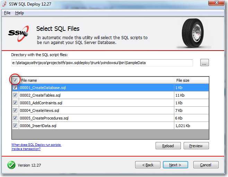The height and width of the screenshot is (177, 228).
Task: Uncheck the 00002_CreateTables.sql checkbox
Action: point(15,95)
